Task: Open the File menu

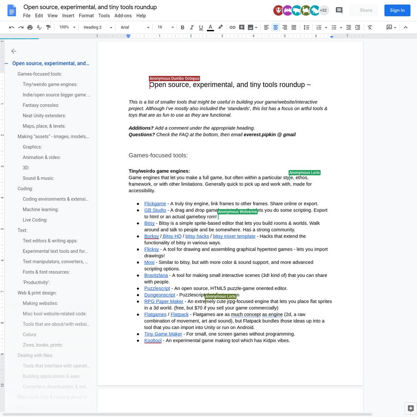Action: pyautogui.click(x=27, y=16)
